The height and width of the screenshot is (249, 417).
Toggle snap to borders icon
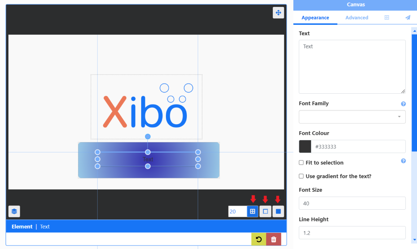point(265,212)
